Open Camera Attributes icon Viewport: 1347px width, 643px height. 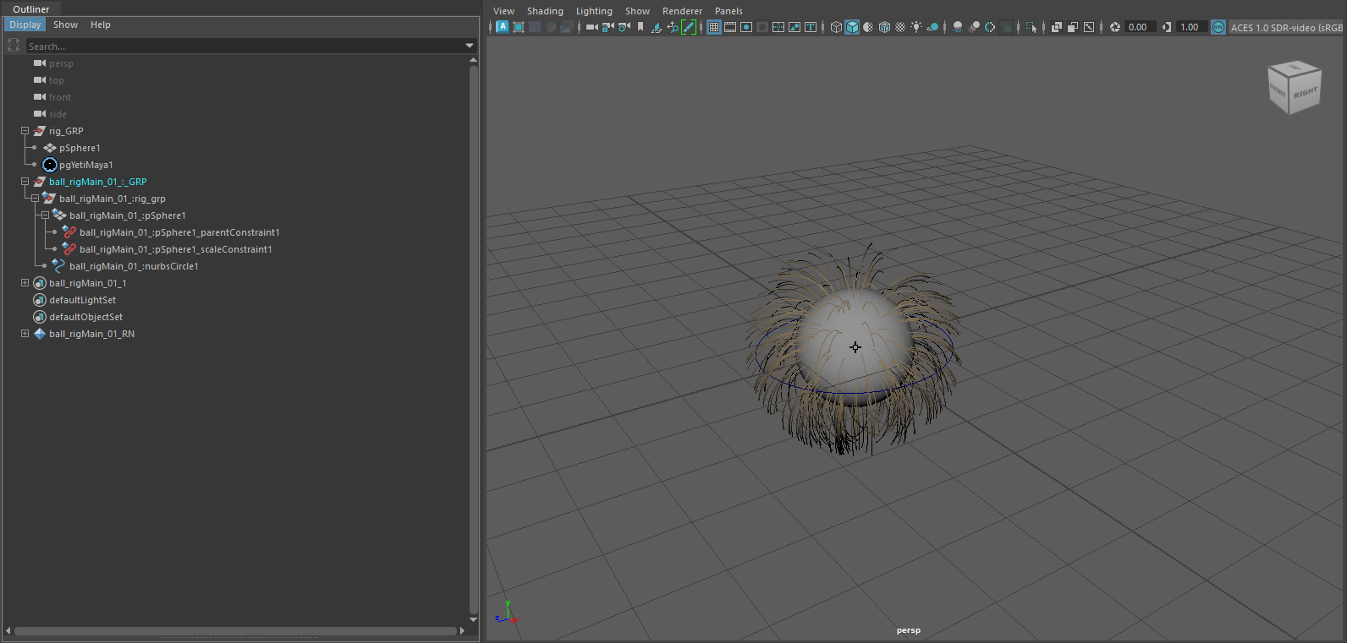pos(624,27)
